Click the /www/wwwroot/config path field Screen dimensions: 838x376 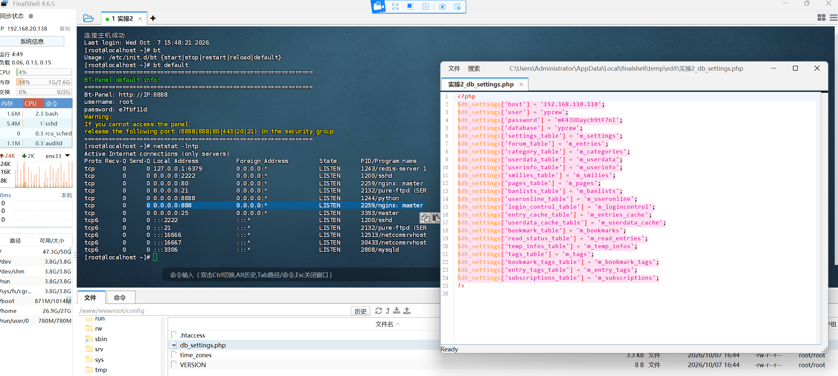click(214, 311)
